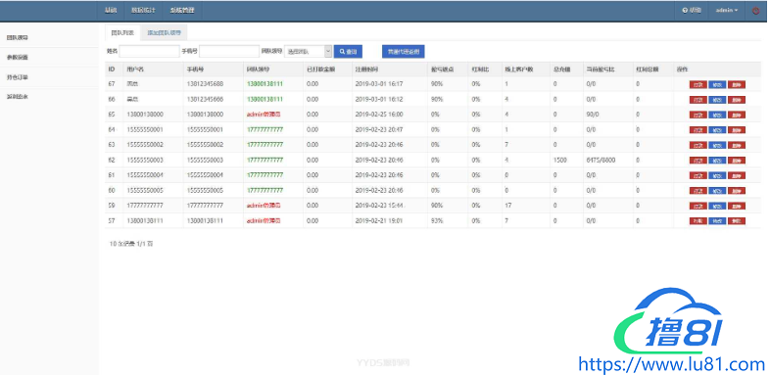Click blue edit button for row ID 62
Image resolution: width=770 pixels, height=375 pixels.
717,161
